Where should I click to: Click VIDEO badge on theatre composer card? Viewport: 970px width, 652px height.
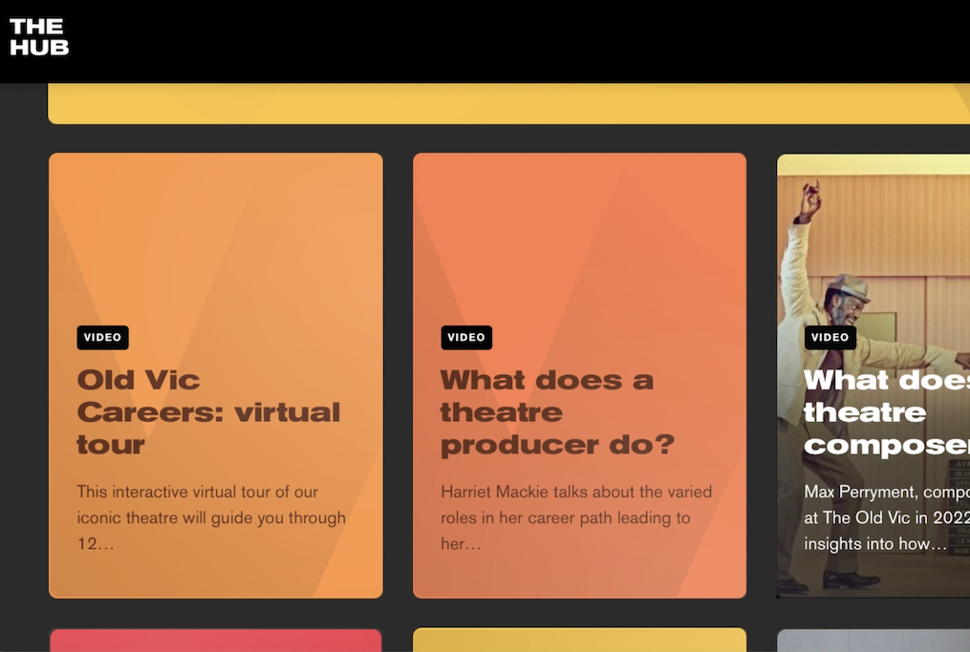click(x=830, y=337)
